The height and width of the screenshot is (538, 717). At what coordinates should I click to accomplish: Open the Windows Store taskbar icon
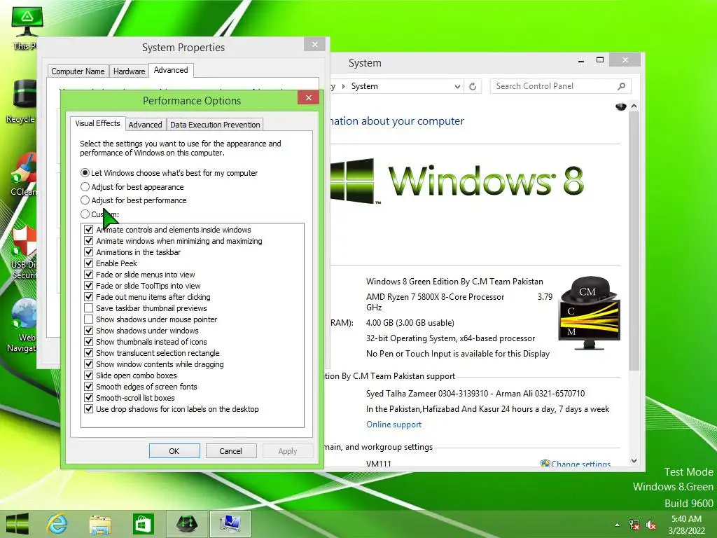tap(143, 524)
